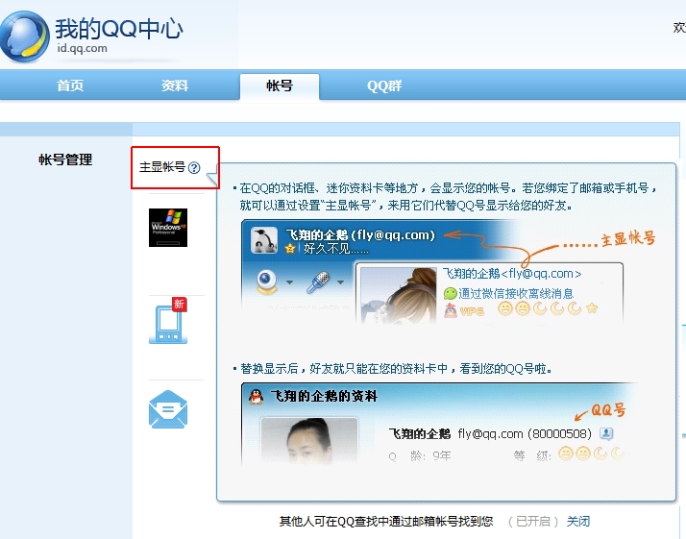
Task: Click the webcam icon in the chat preview
Action: pos(263,282)
